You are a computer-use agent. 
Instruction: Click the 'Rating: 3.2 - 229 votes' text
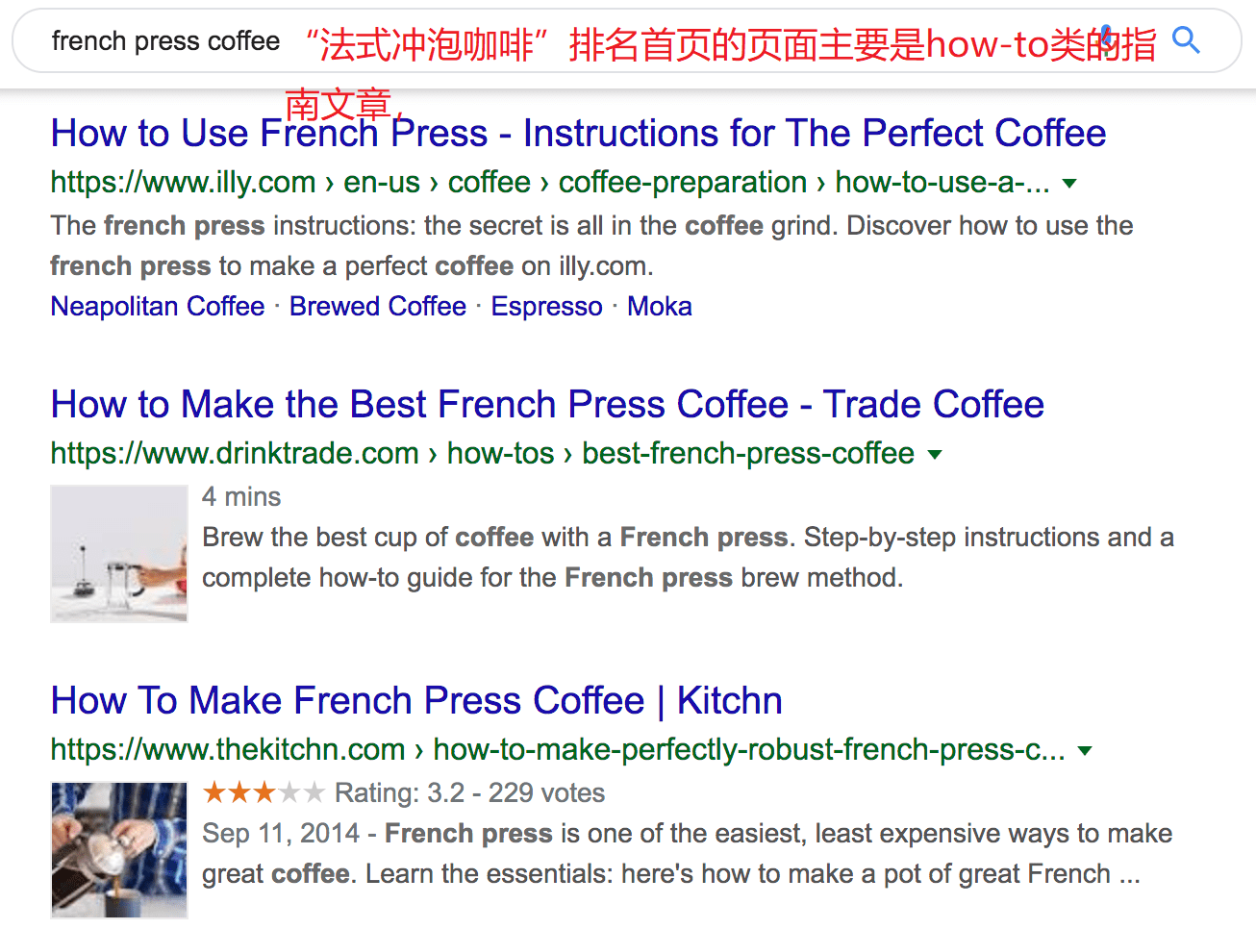pos(469,792)
